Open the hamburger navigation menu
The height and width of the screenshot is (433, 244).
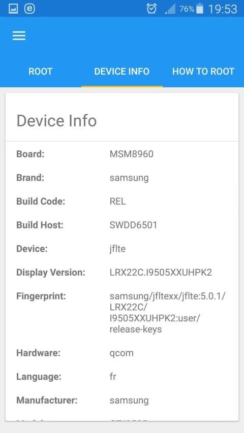tap(19, 36)
